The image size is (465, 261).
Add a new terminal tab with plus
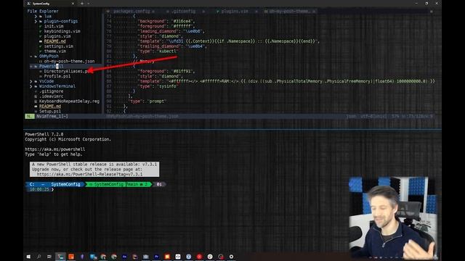(82, 4)
